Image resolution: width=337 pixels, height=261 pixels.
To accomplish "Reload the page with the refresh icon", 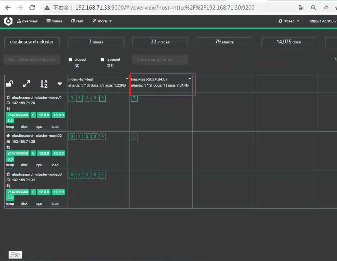I will [x=32, y=8].
